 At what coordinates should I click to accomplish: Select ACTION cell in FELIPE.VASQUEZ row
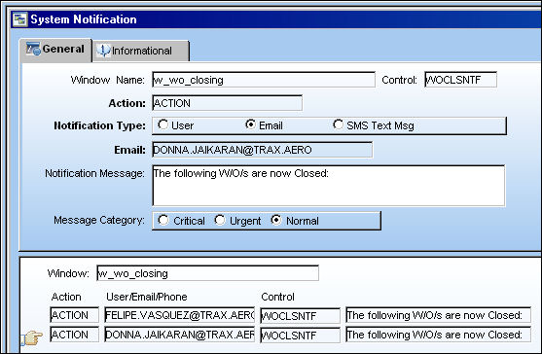pos(75,315)
